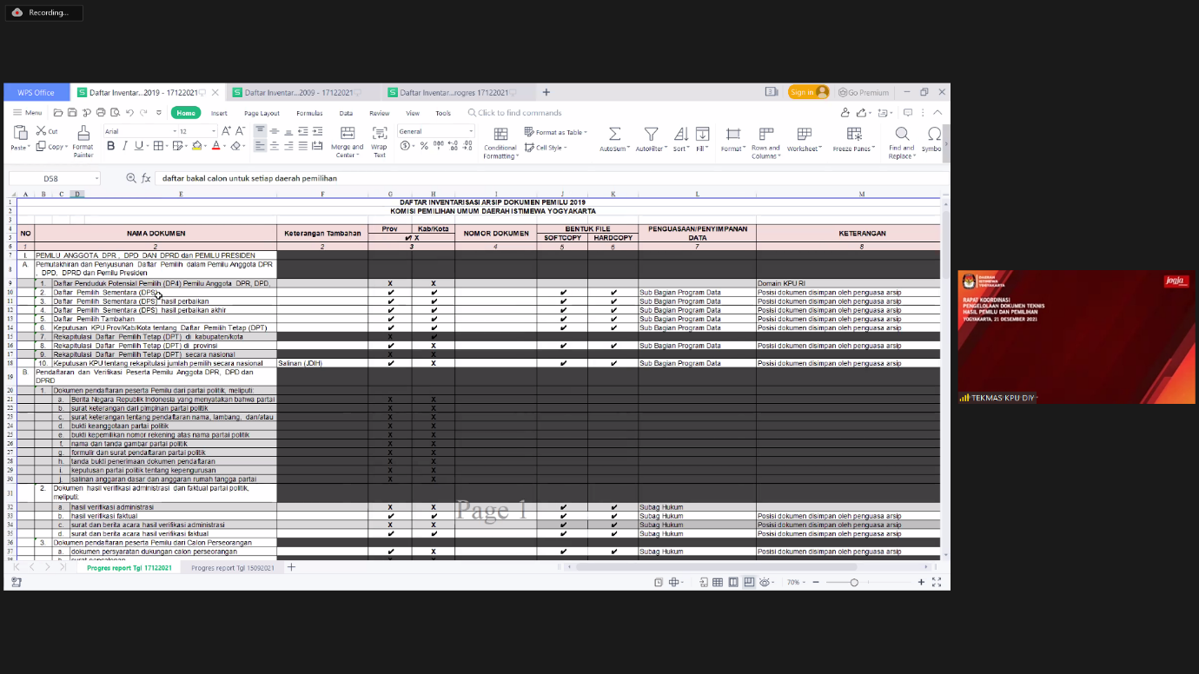Screen dimensions: 1199x674
Task: Click the Format Painter icon
Action: [83, 134]
